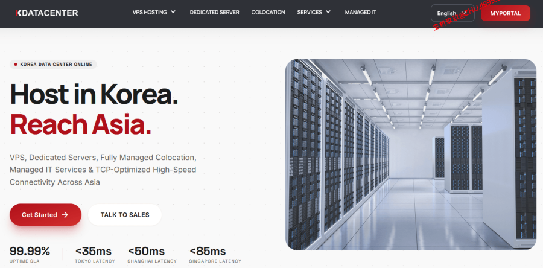
Task: Click the KDATACENTER logo
Action: [46, 13]
